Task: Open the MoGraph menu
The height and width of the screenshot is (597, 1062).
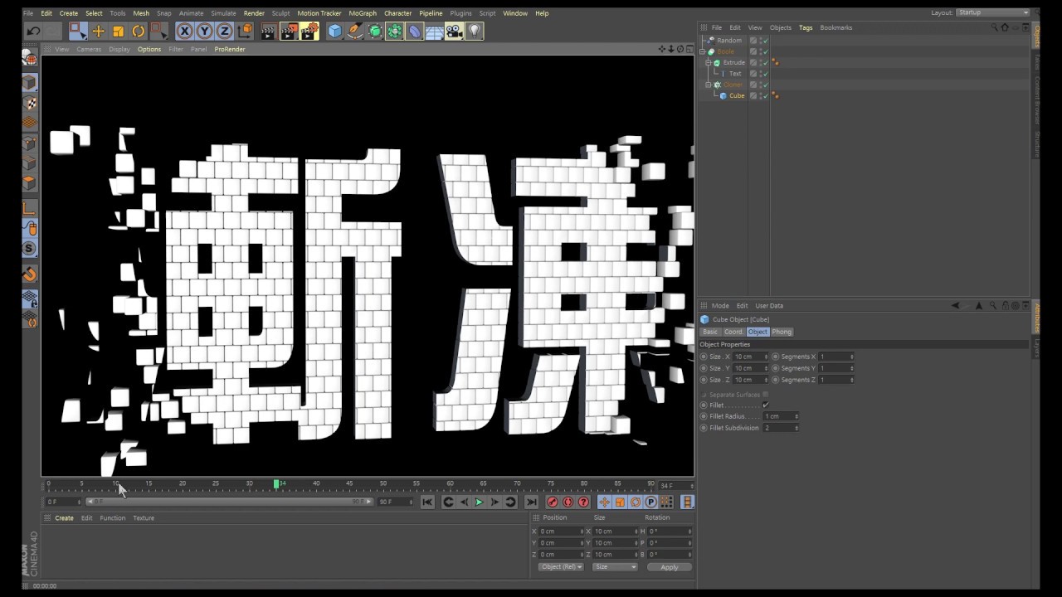Action: [x=363, y=13]
